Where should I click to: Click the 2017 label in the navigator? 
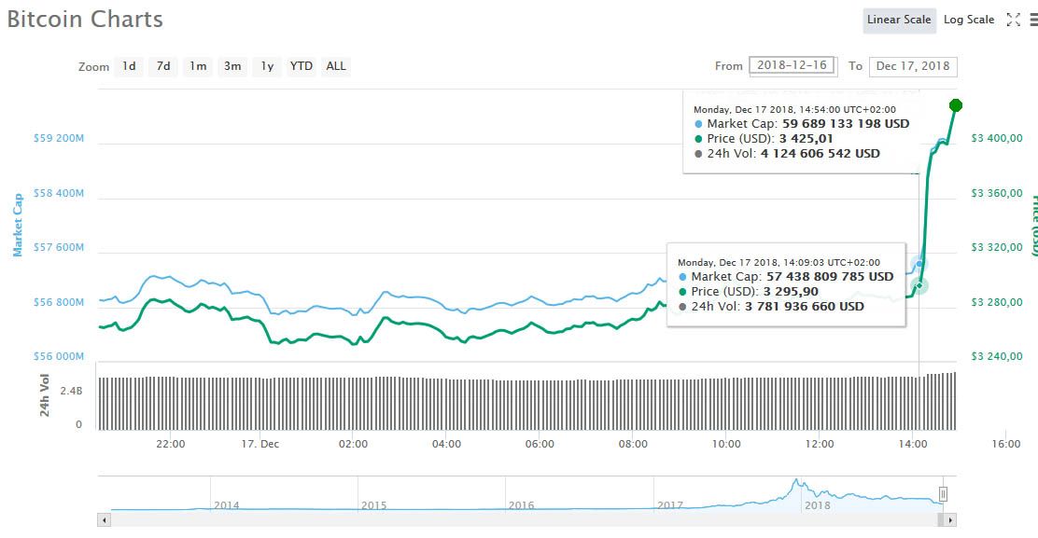[x=670, y=505]
